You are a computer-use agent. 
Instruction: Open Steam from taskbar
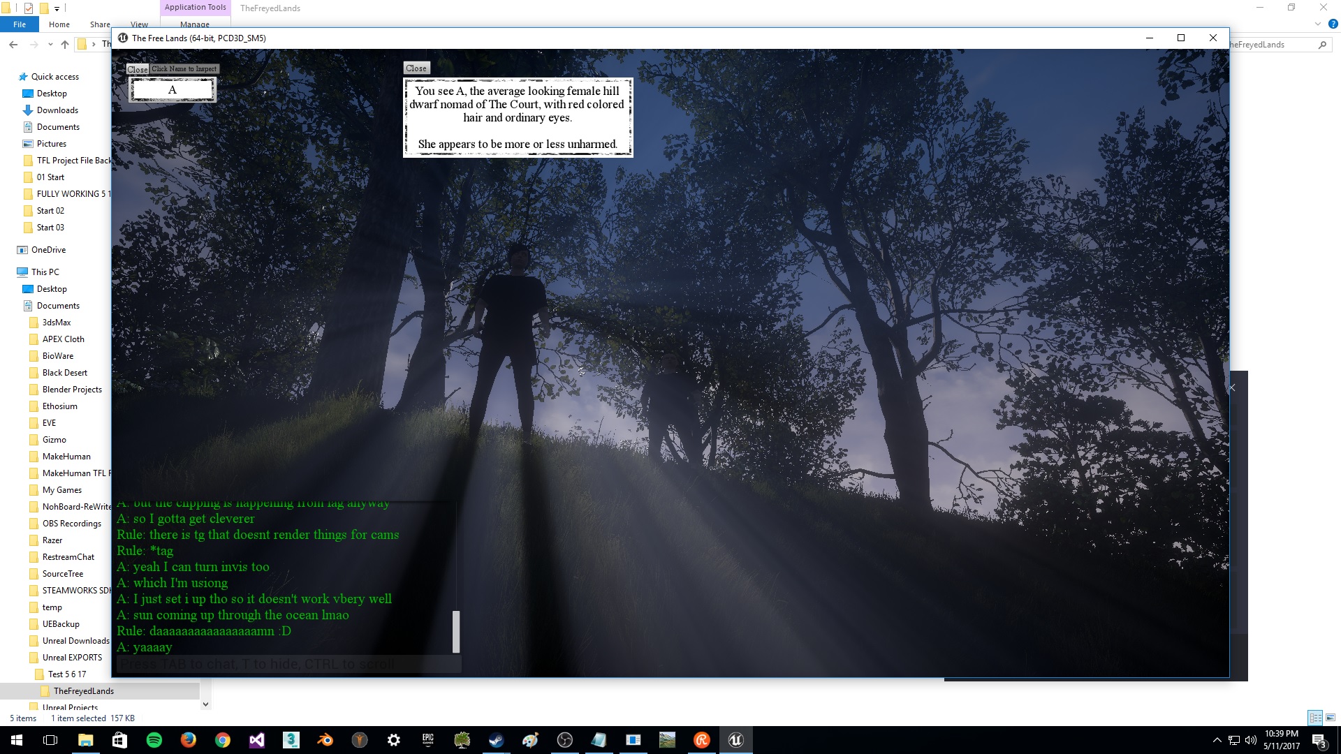(x=496, y=740)
